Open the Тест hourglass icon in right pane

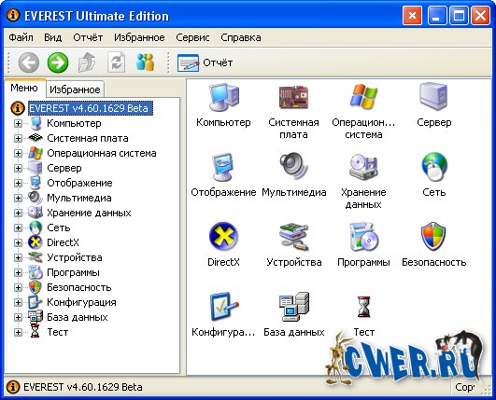pyautogui.click(x=363, y=307)
